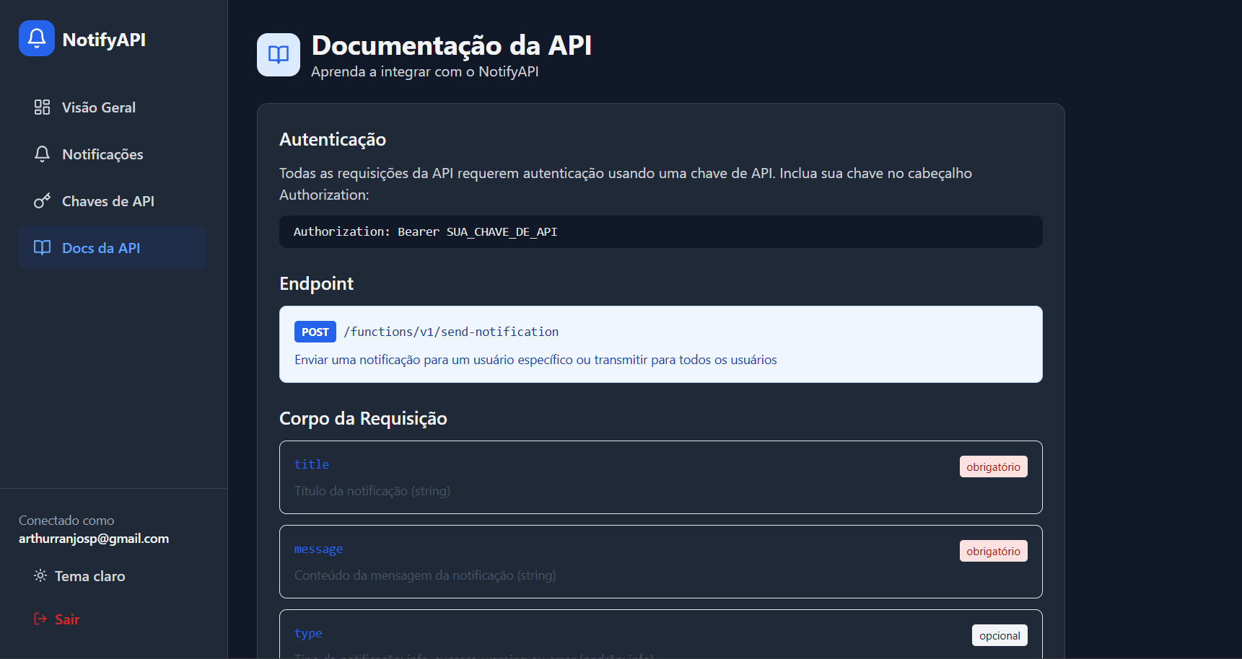
Task: Select the key icon for Chaves de API
Action: coord(42,200)
